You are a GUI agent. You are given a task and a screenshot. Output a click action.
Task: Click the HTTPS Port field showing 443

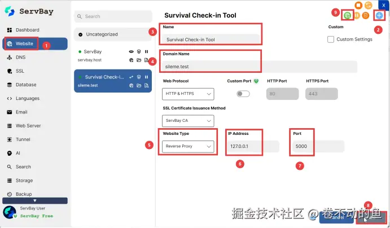tap(321, 94)
